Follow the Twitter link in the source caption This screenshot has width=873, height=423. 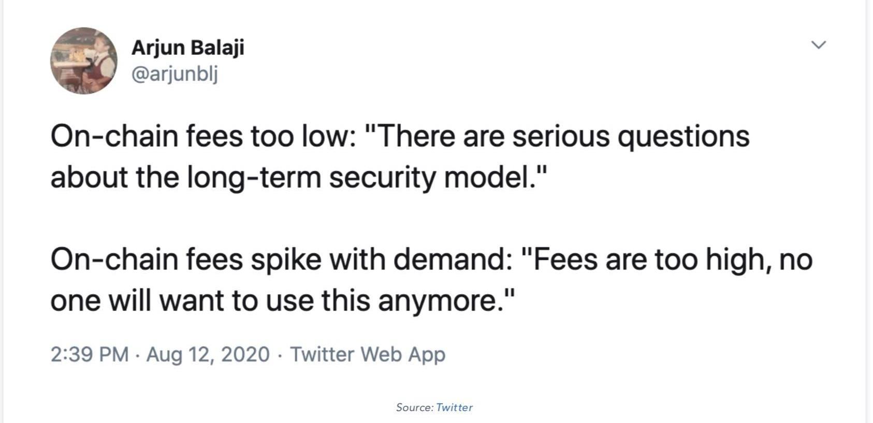pos(454,407)
